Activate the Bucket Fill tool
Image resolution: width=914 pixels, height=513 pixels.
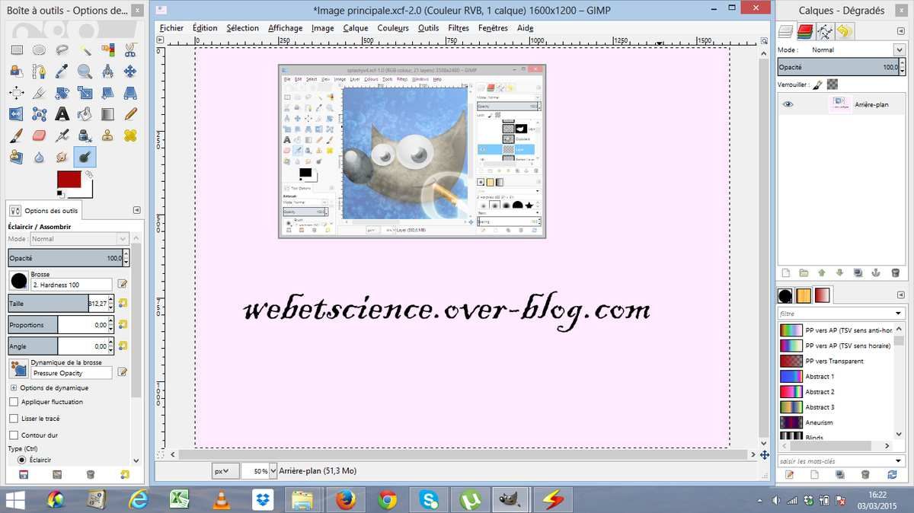click(85, 114)
